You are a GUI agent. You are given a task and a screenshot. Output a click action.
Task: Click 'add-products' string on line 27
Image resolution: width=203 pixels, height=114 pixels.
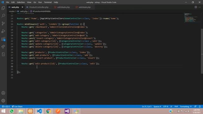42,55
